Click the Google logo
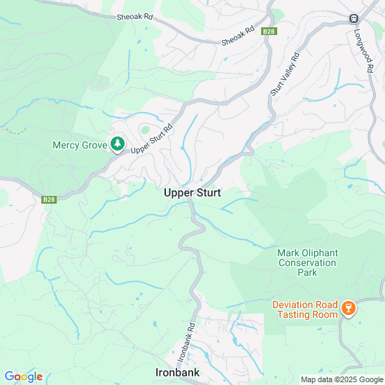The height and width of the screenshot is (385, 385). [x=24, y=377]
